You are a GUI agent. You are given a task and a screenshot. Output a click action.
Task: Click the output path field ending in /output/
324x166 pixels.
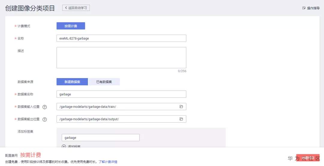click(117, 119)
